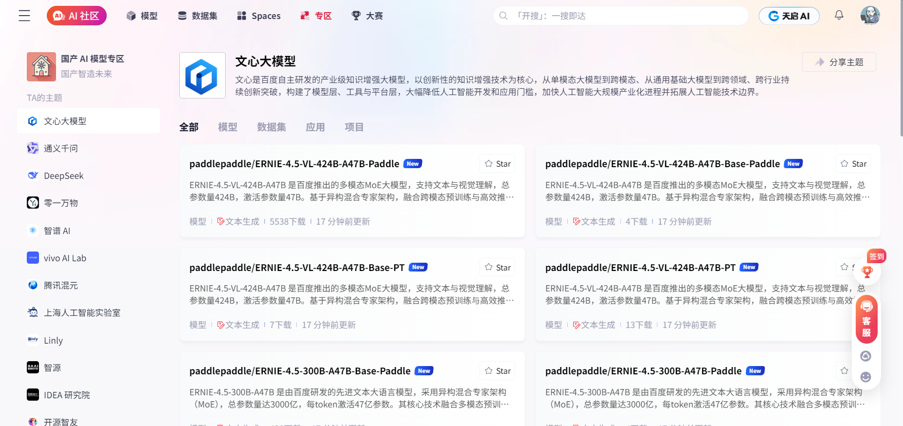Switch to the 全部 tab
The width and height of the screenshot is (903, 426).
189,127
